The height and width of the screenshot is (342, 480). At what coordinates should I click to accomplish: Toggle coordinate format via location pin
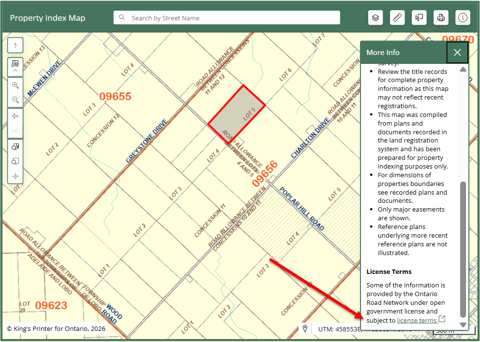pos(305,329)
